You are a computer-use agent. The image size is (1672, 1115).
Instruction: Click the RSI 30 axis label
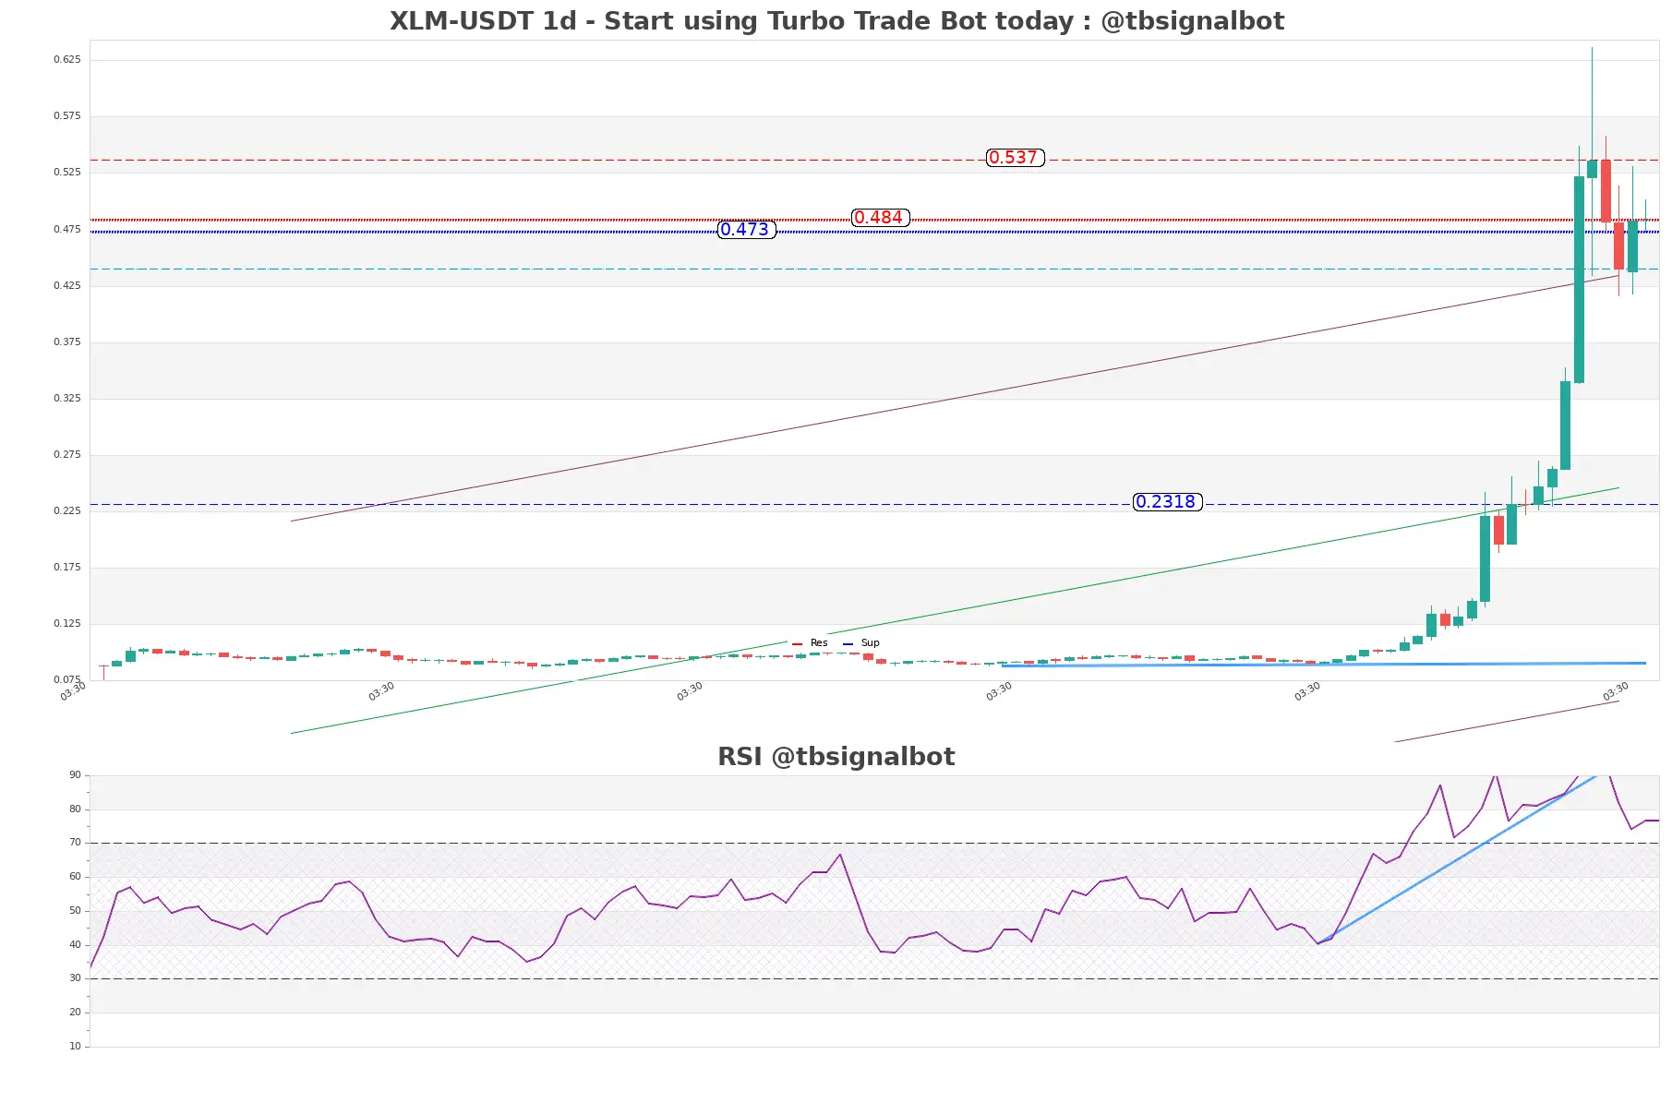tap(75, 978)
